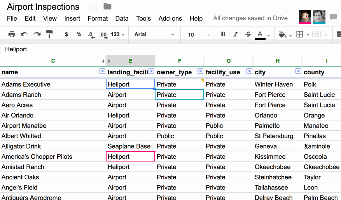Select column E header
This screenshot has width=341, height=200.
(131, 61)
